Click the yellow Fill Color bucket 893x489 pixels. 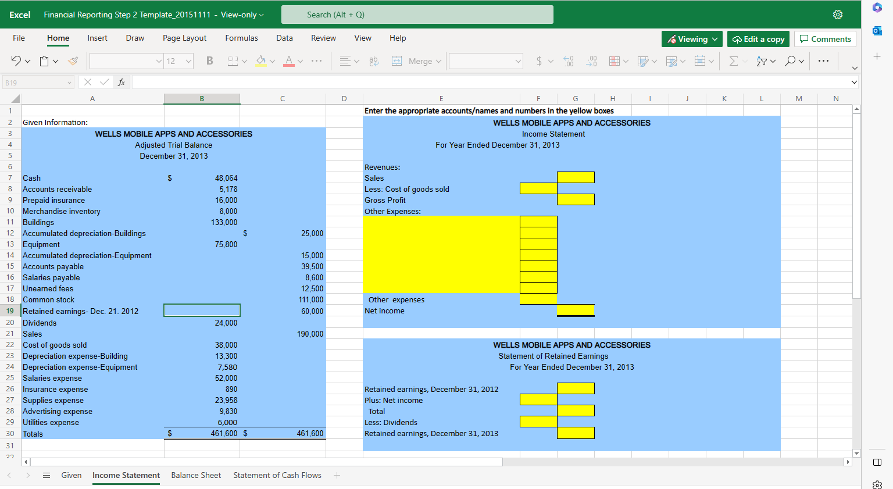[x=261, y=61]
